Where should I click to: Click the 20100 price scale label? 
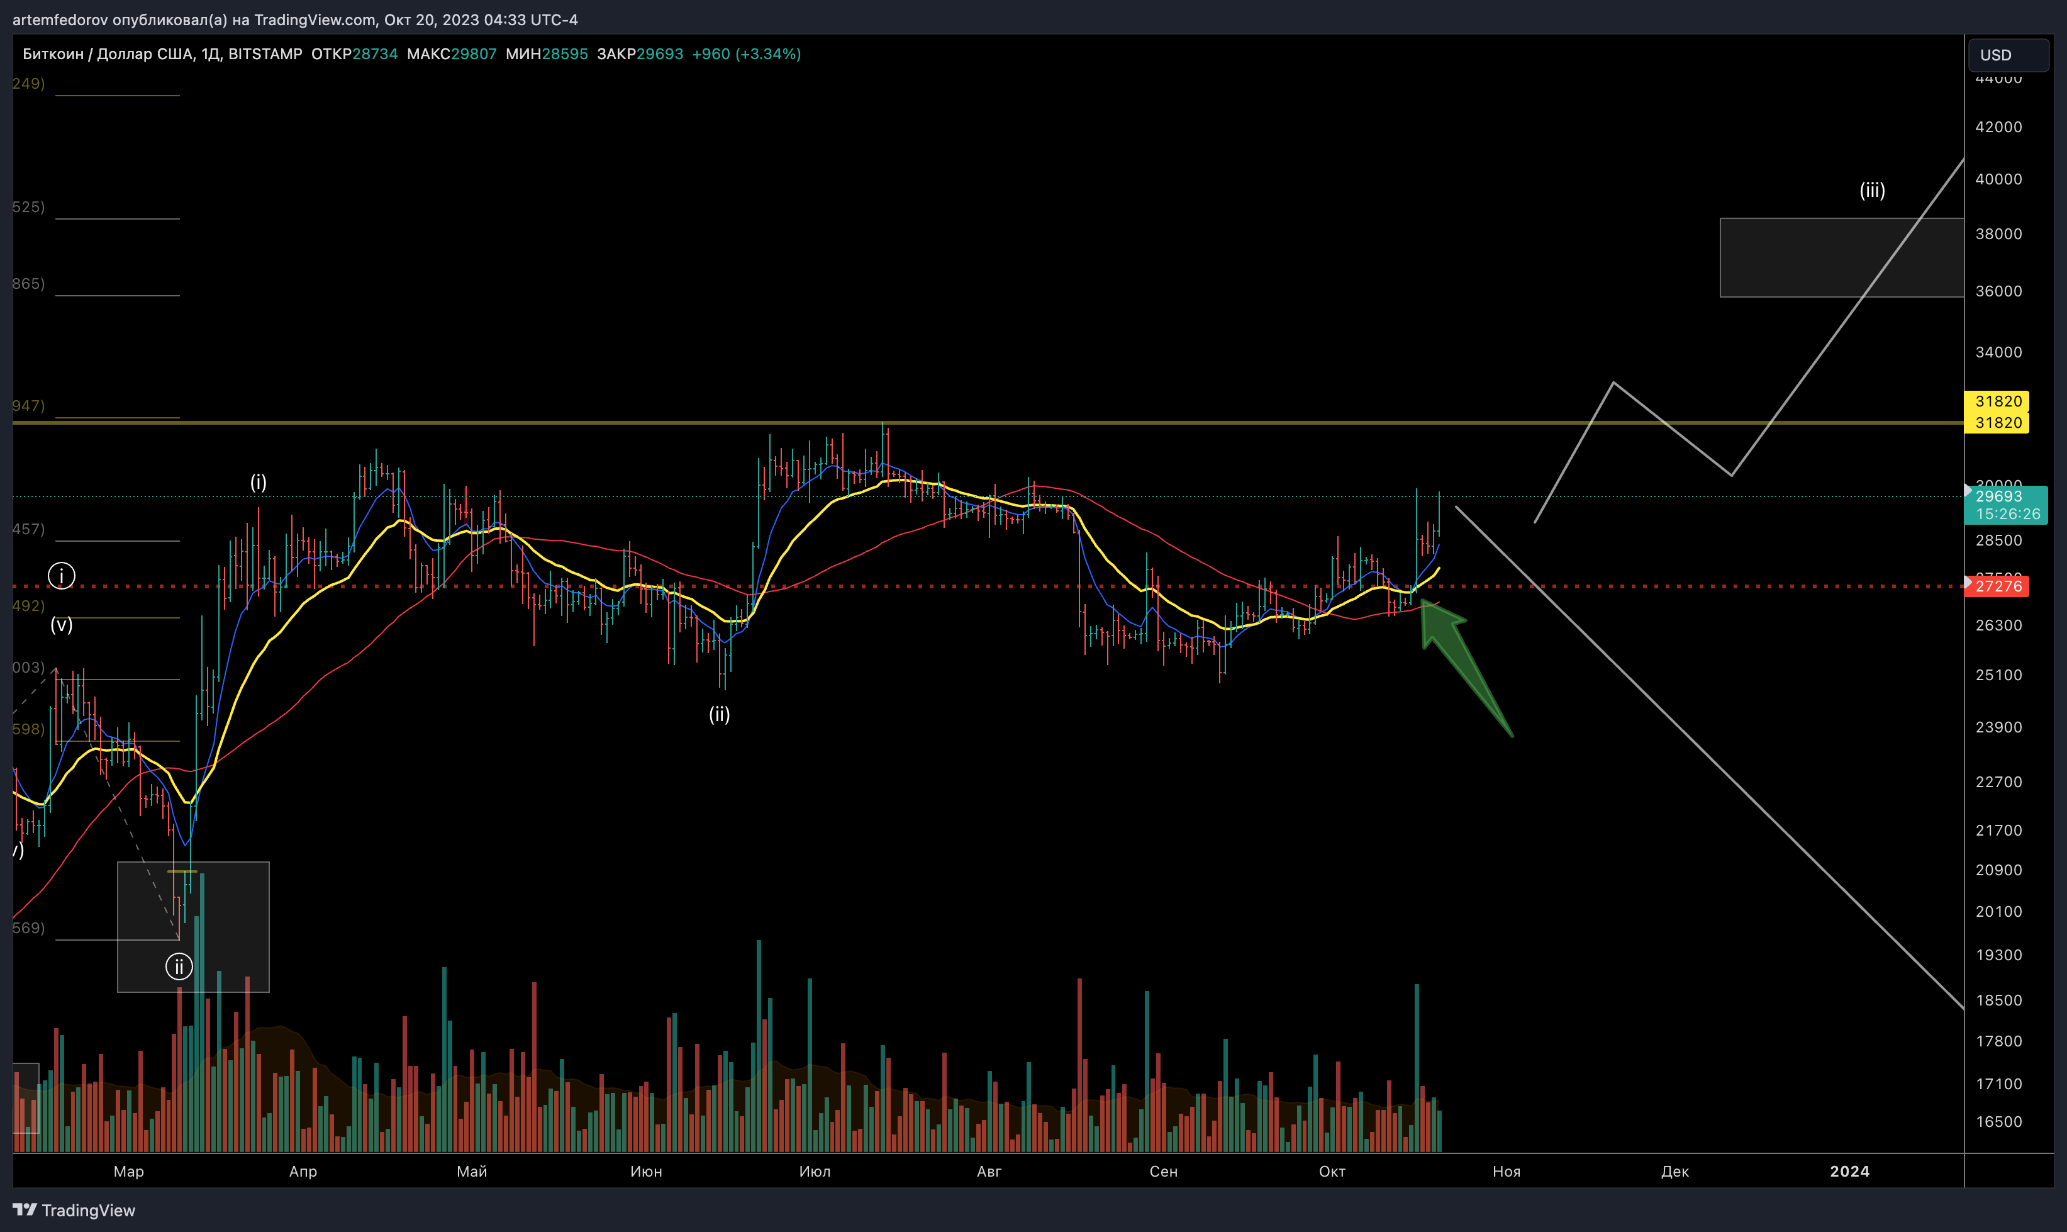point(1999,912)
